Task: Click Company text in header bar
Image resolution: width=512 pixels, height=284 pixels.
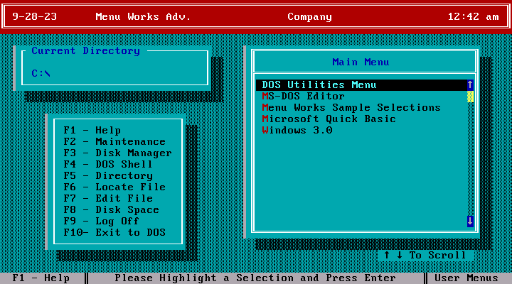Action: click(309, 17)
